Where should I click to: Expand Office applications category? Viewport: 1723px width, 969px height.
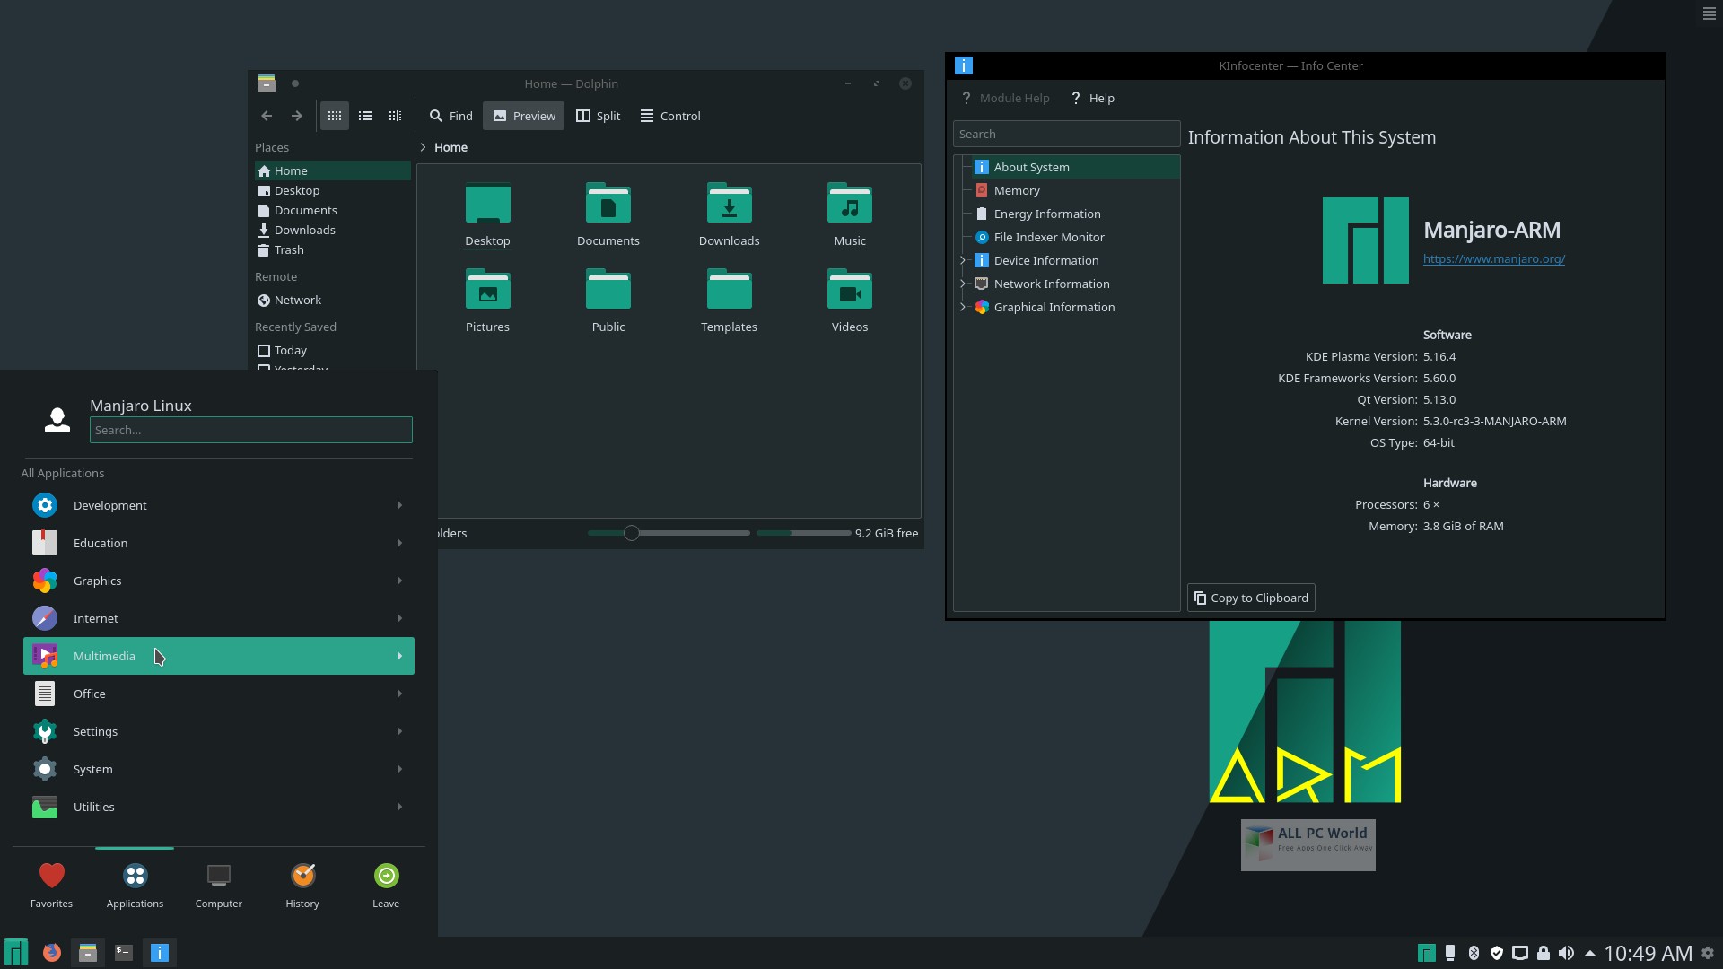point(218,694)
